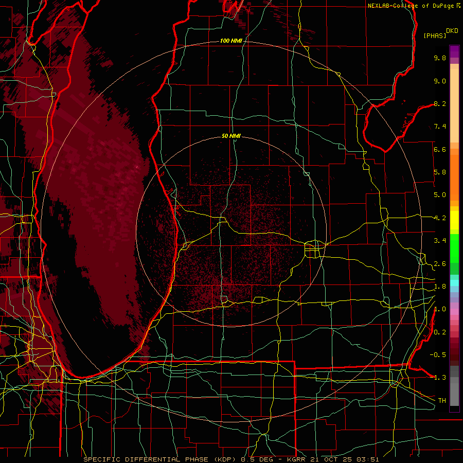The image size is (463, 463).
Task: Click the 4.2 legend value
Action: coord(440,218)
